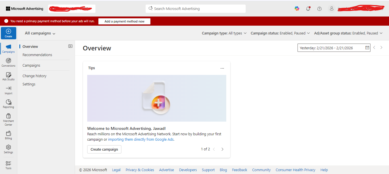Open the notifications bell

[x=308, y=9]
